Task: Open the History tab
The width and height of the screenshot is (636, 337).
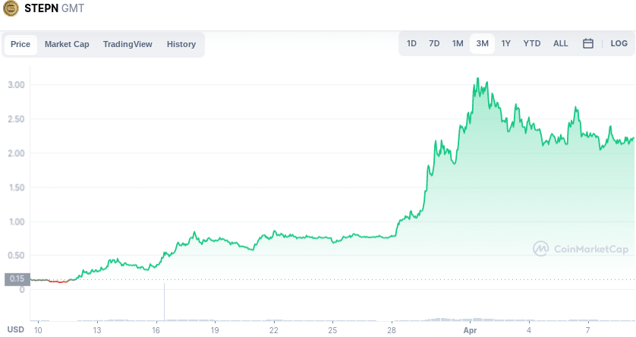Action: [181, 44]
